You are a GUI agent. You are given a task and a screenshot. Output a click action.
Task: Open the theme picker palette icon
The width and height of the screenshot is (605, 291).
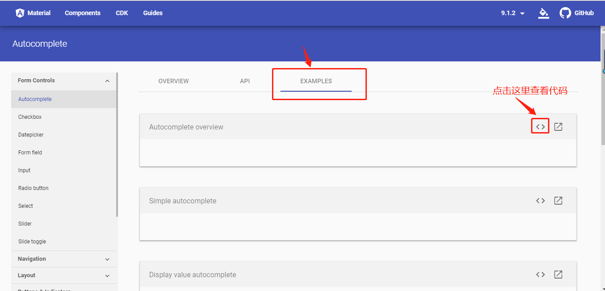(543, 13)
